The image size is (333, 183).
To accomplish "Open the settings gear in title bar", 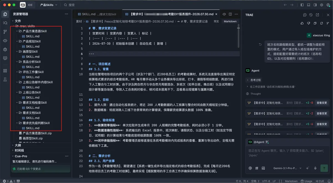I will click(x=322, y=5).
